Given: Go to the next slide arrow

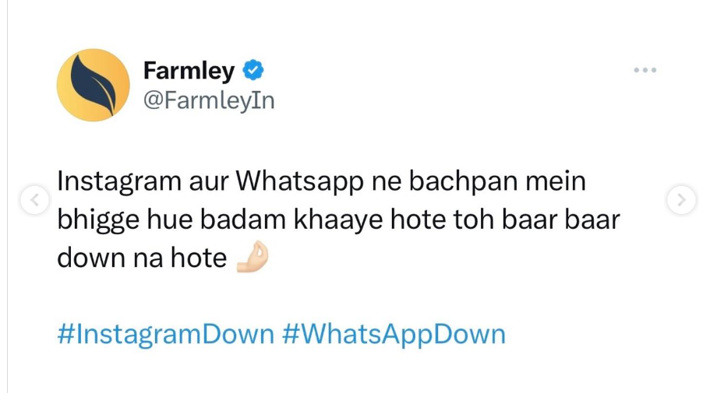Looking at the screenshot, I should (x=681, y=200).
